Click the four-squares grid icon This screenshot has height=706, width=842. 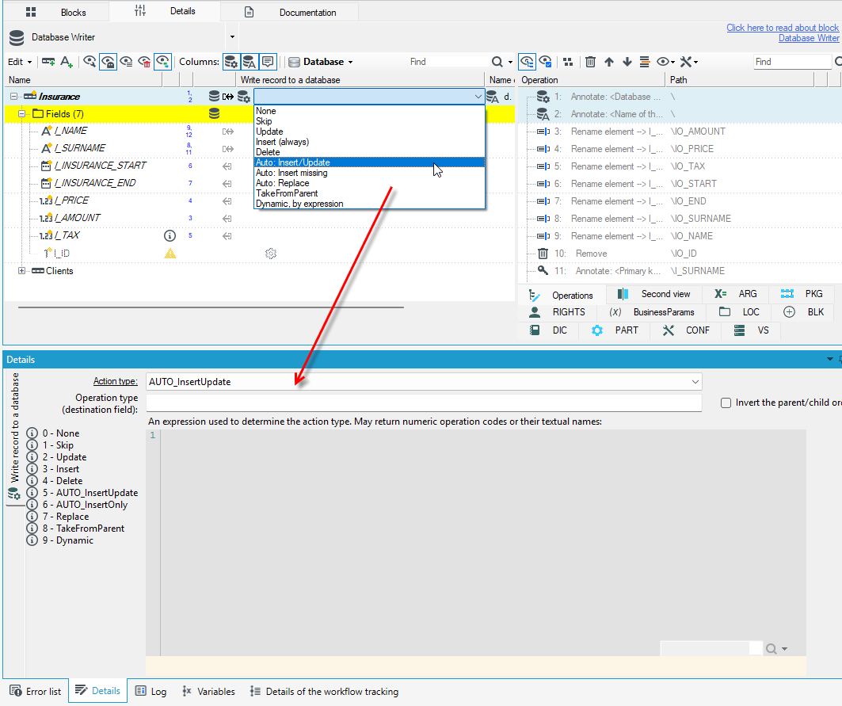point(568,62)
